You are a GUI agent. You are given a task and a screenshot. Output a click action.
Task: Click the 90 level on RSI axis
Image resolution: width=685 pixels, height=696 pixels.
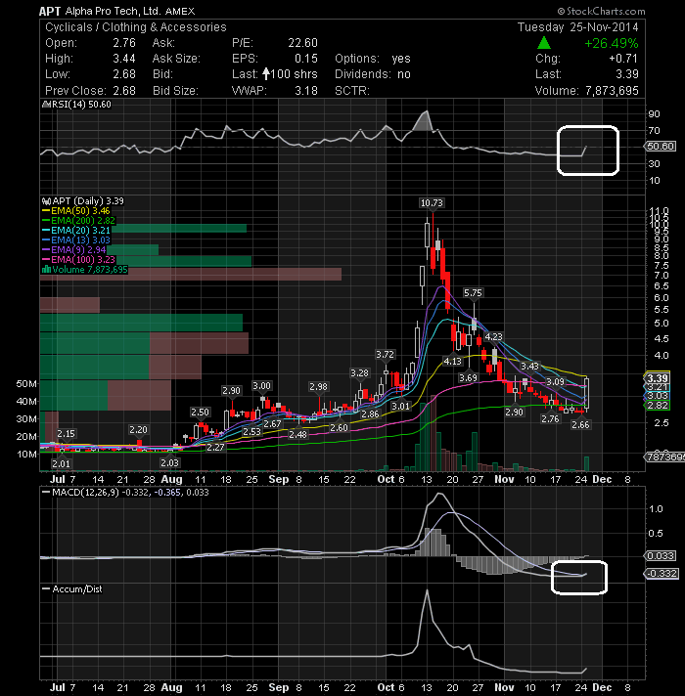[x=654, y=114]
